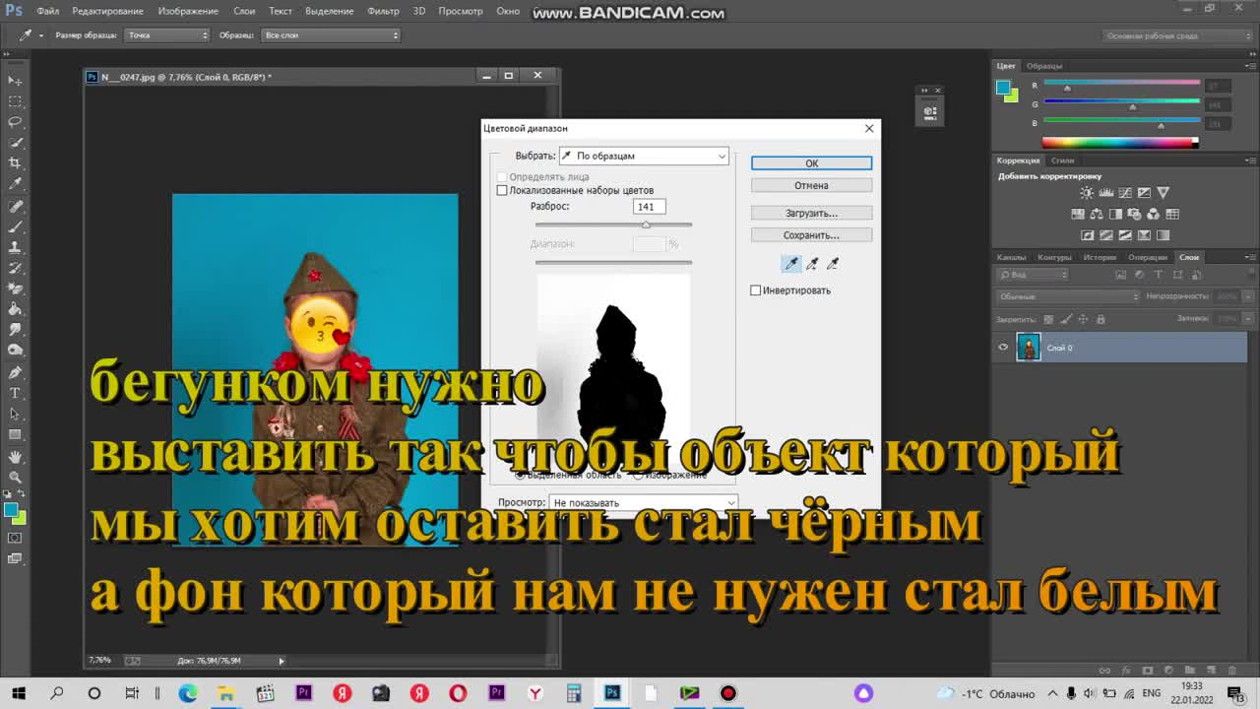The image size is (1260, 709).
Task: Open the Photoshop icon on the taskbar
Action: click(612, 693)
